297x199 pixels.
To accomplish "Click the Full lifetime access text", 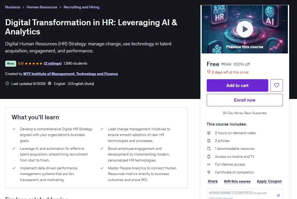I will (230, 164).
